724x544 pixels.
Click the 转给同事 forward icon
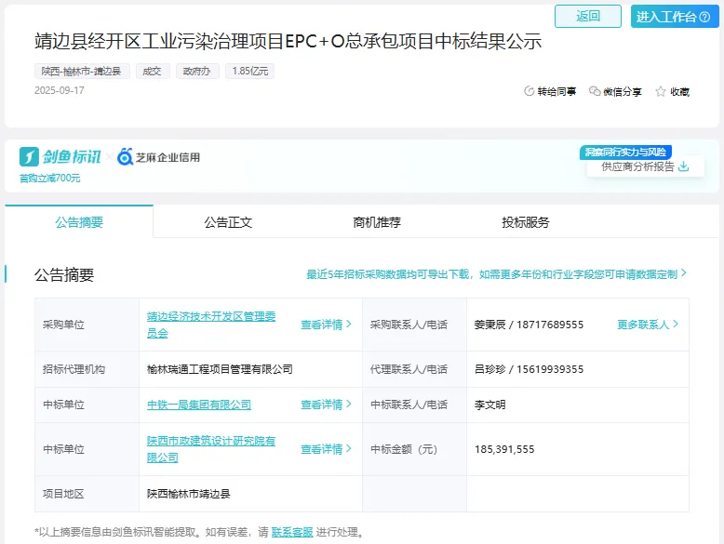[530, 91]
